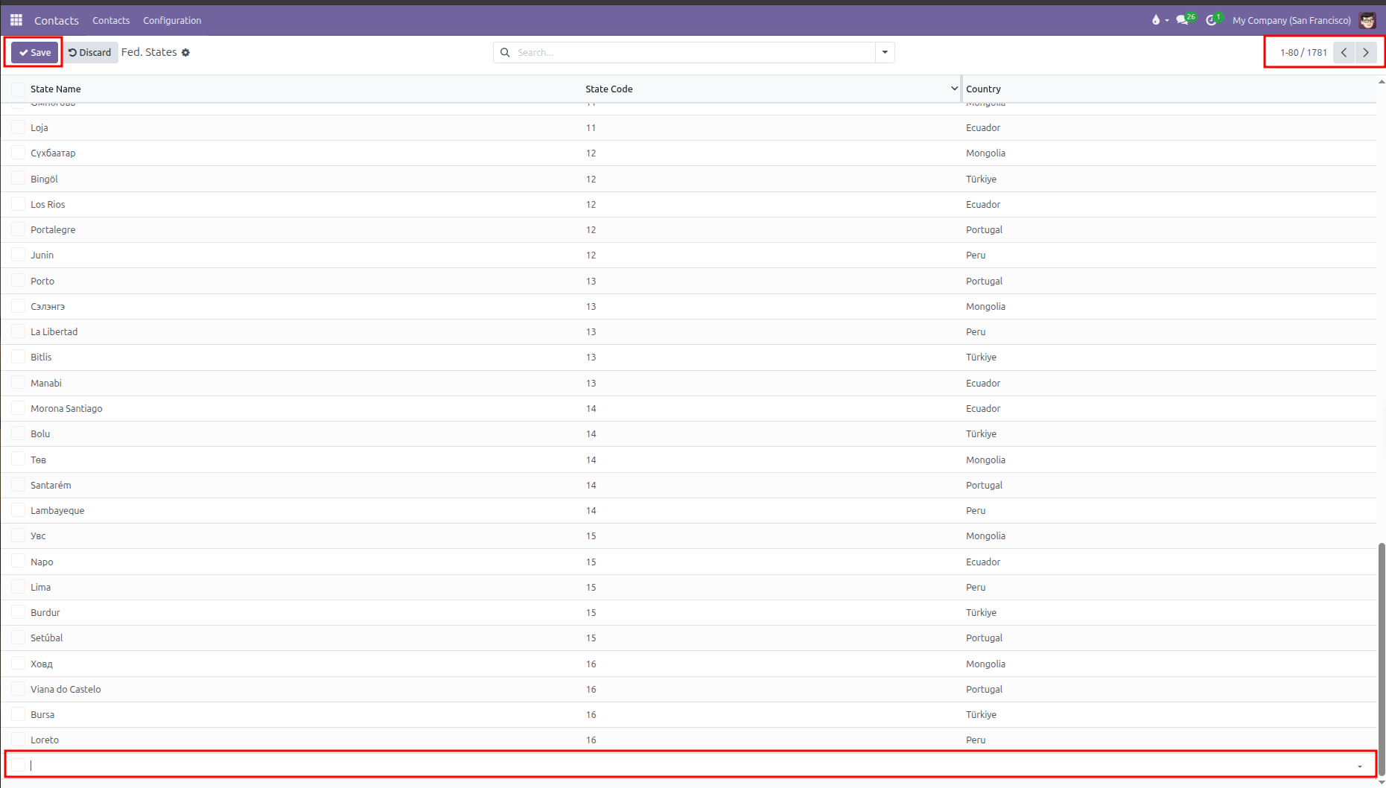Tick the checkbox for Loja

[18, 127]
